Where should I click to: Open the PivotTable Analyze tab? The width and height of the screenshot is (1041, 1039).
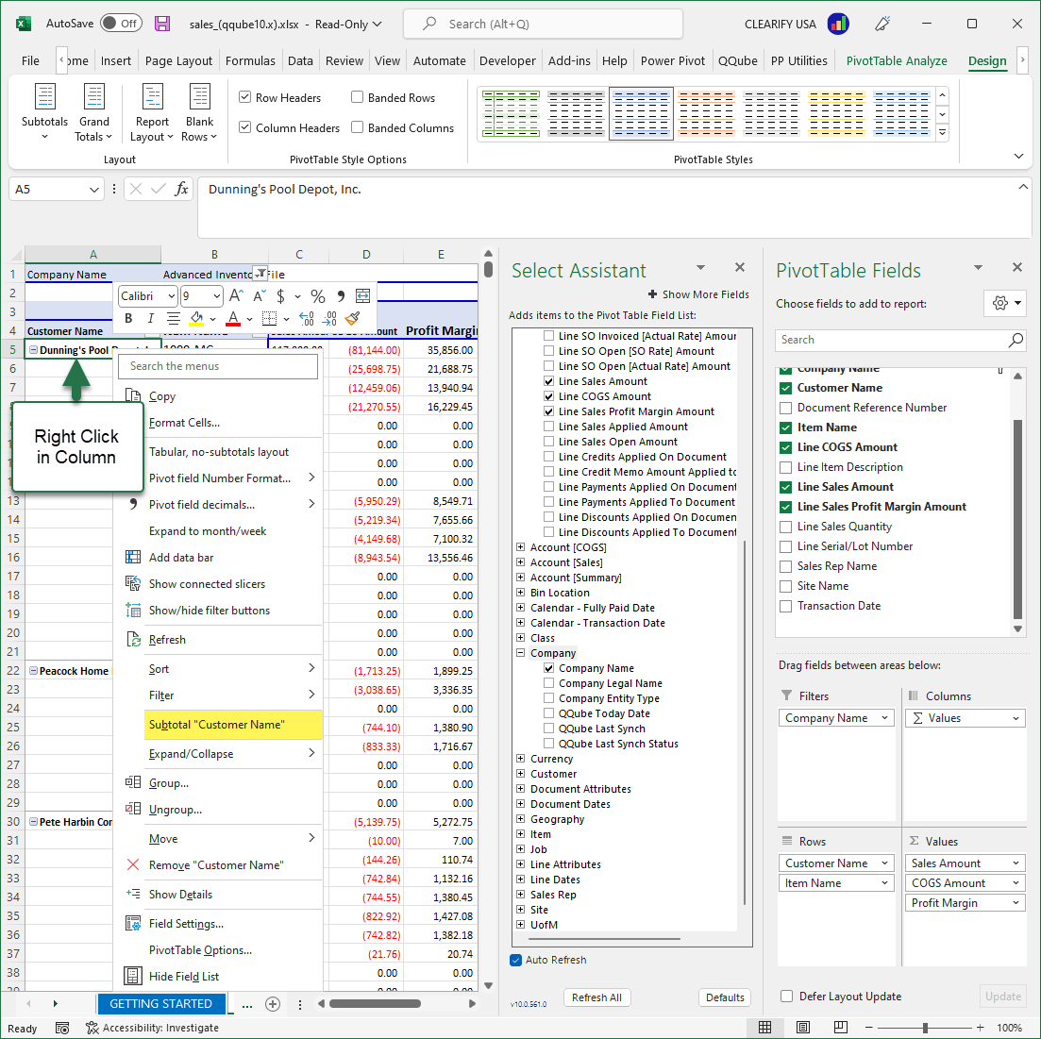(897, 60)
